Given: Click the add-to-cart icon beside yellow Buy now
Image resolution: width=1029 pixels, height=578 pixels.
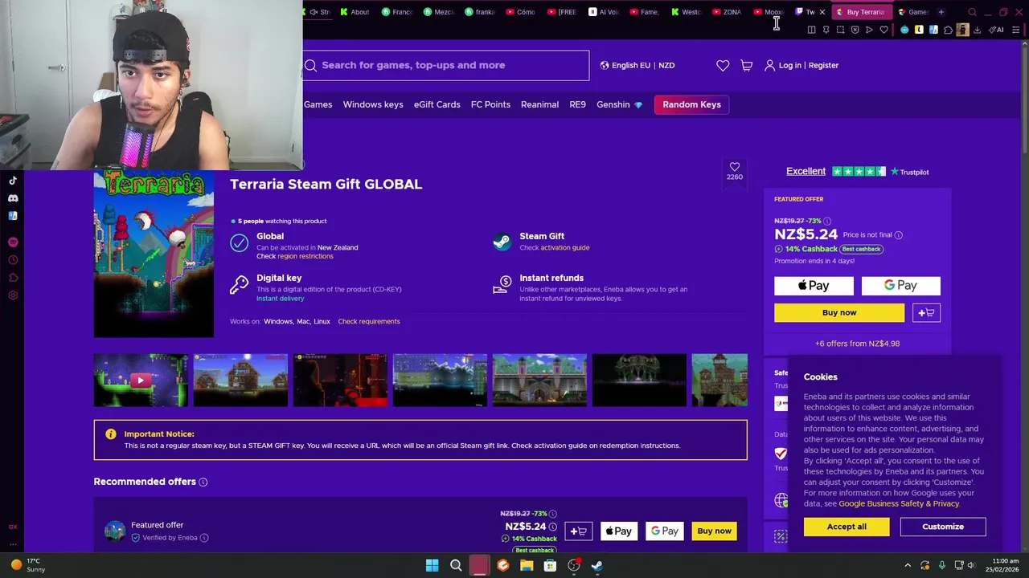Looking at the screenshot, I should [x=926, y=312].
